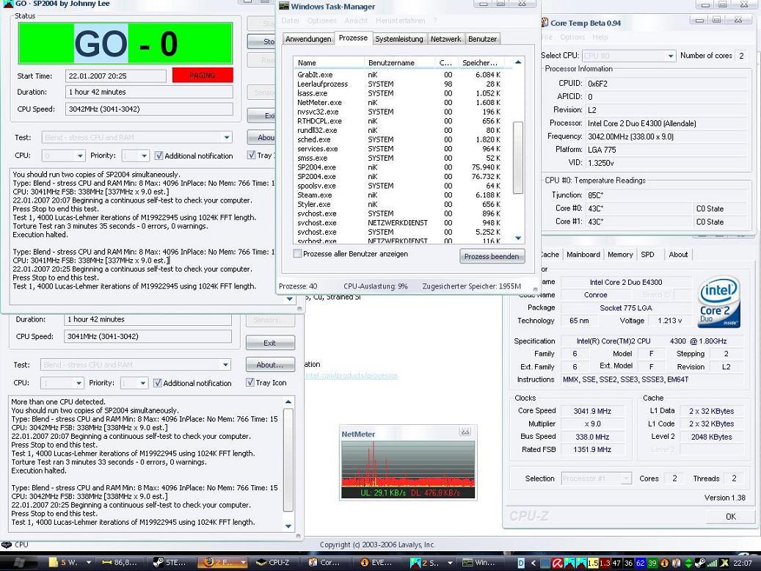Open Selection 'Processor #1' dropdown in CPU-Z
Viewport: 761px width, 571px height.
pyautogui.click(x=625, y=479)
